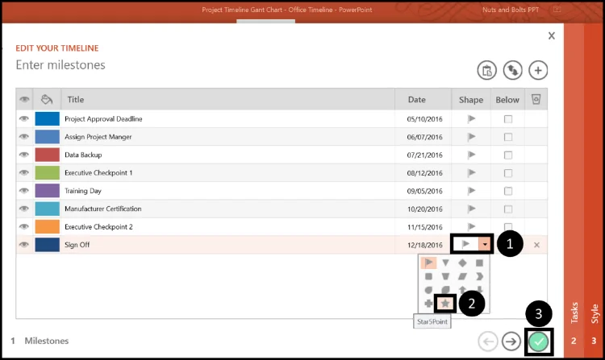Change color of Project Approval Deadline swatch
Viewport: 605px width, 360px height.
click(47, 119)
